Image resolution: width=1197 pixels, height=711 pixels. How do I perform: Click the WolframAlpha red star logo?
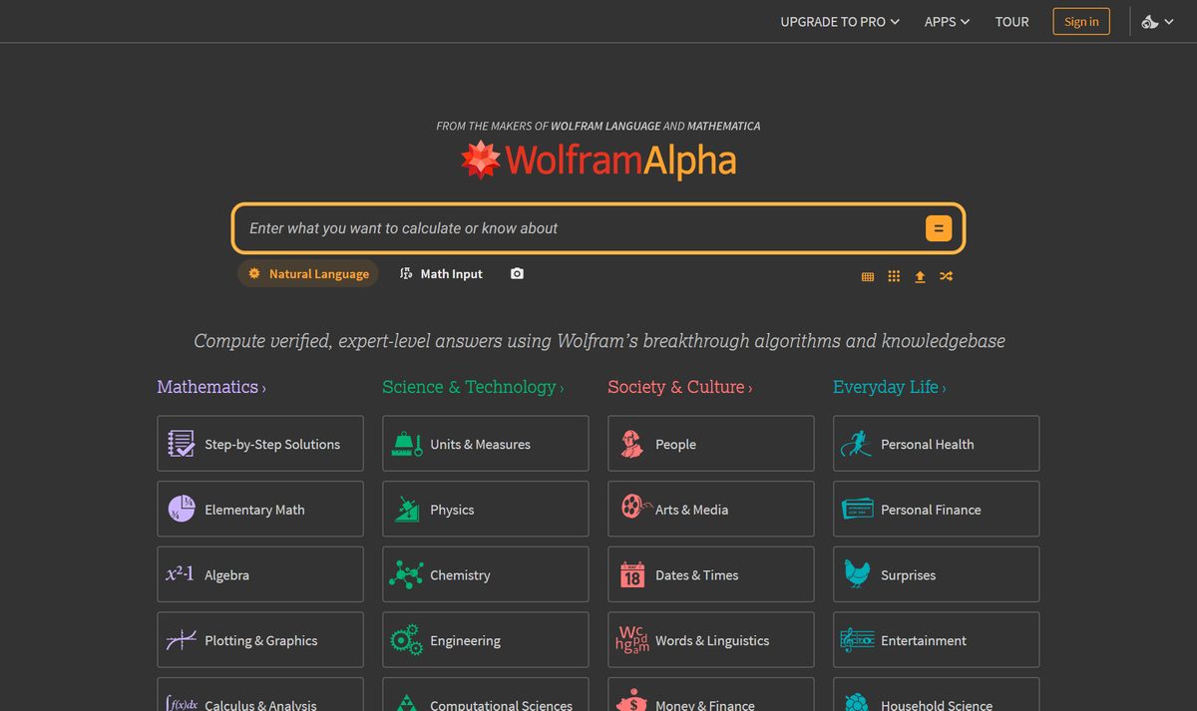(480, 160)
